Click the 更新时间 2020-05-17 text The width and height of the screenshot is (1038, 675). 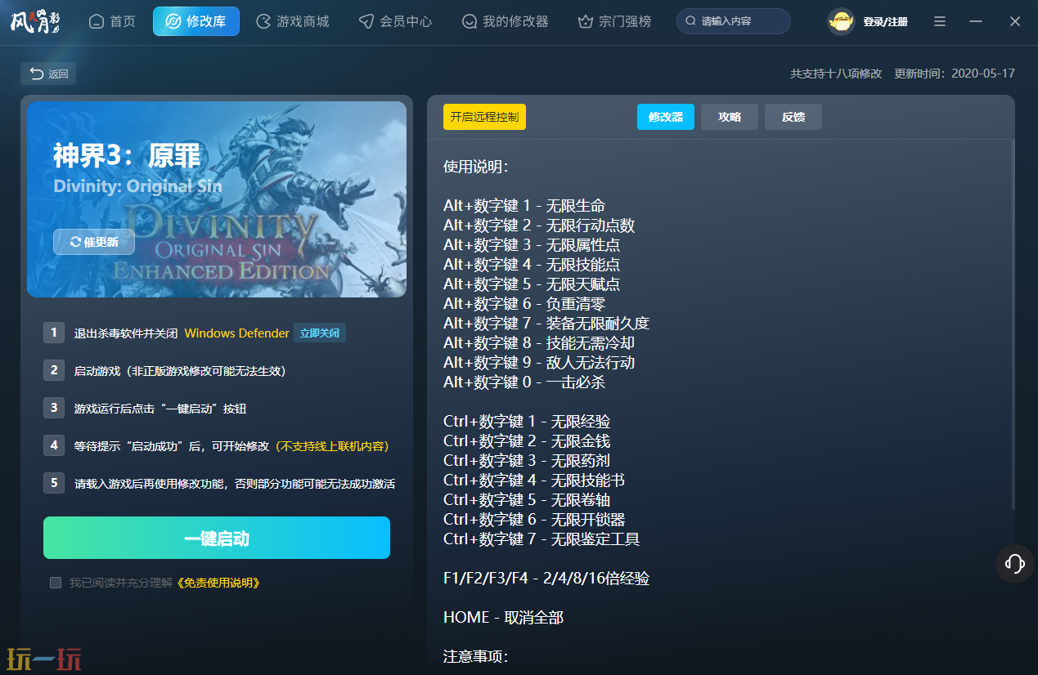[955, 74]
